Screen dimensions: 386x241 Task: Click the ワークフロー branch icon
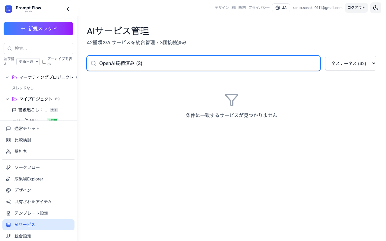(8, 167)
